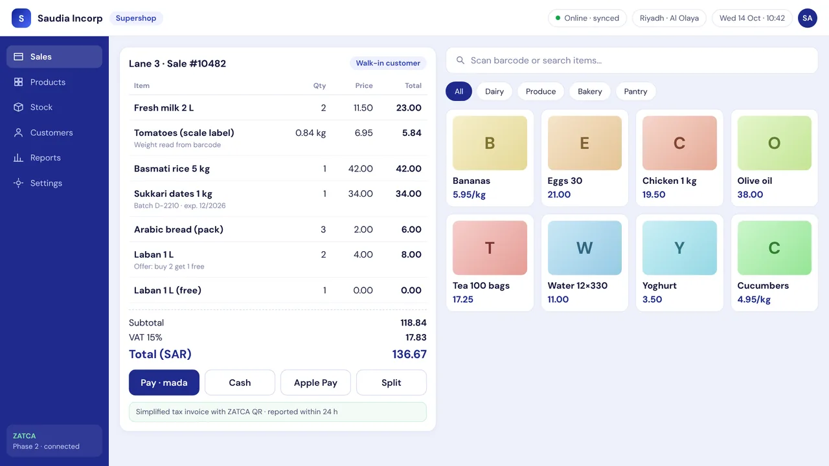The width and height of the screenshot is (829, 466).
Task: Click the Walk-in customer badge
Action: pyautogui.click(x=388, y=63)
